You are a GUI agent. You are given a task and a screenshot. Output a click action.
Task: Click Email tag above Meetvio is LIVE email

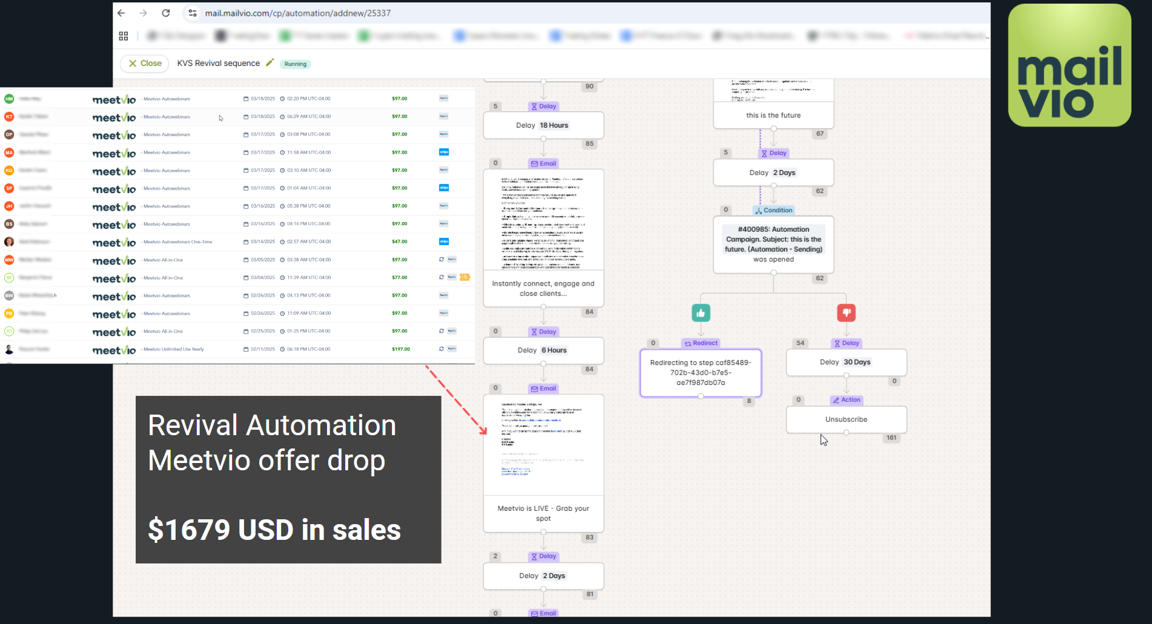543,389
